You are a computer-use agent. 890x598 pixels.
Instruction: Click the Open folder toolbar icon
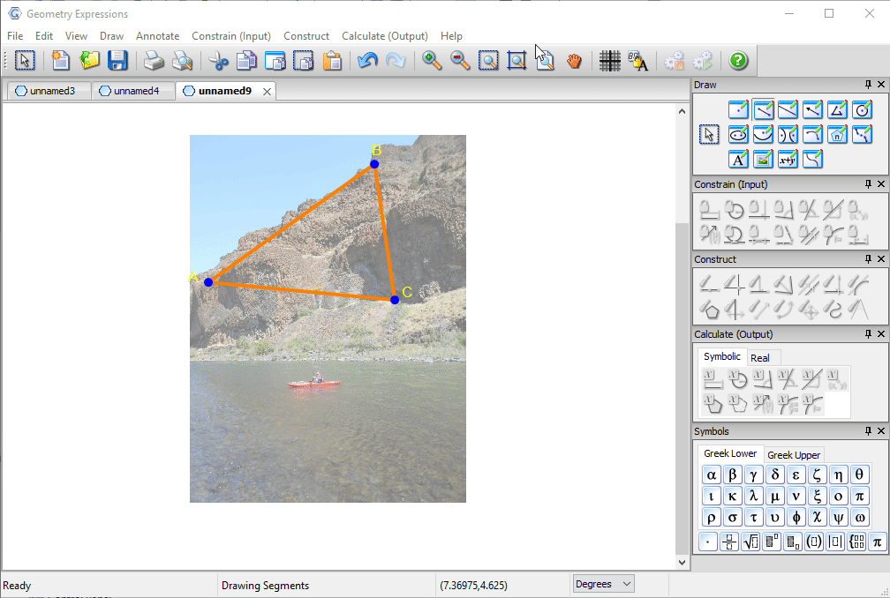(x=89, y=60)
